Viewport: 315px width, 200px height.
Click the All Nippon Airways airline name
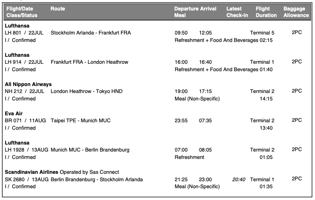point(28,84)
